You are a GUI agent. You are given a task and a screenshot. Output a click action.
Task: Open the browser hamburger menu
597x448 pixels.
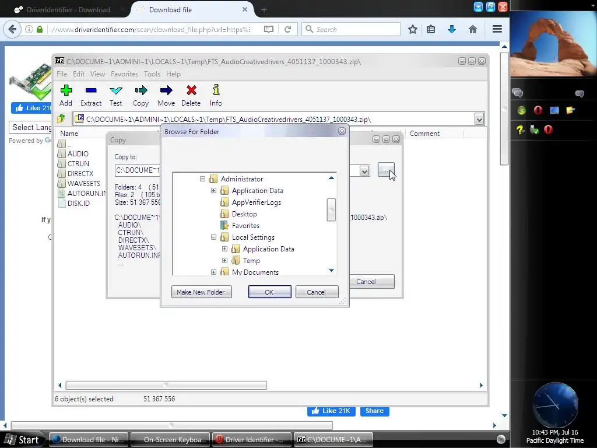(497, 29)
